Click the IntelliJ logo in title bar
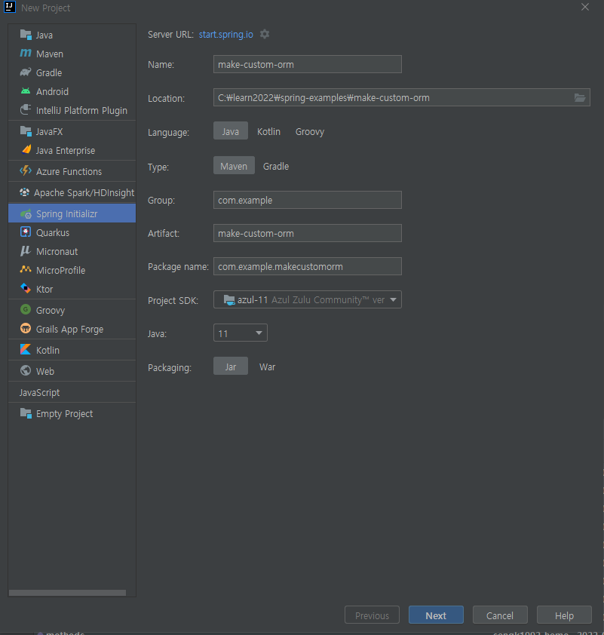The width and height of the screenshot is (604, 635). point(9,7)
